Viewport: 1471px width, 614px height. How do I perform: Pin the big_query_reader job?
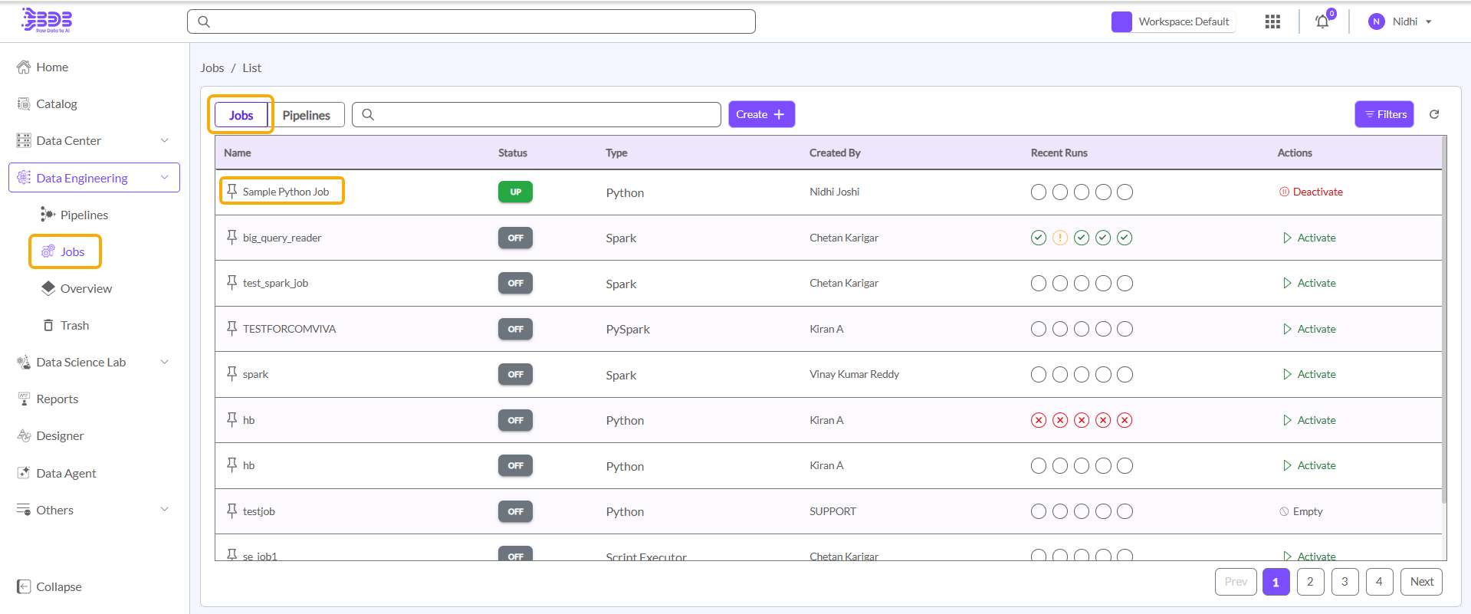point(232,238)
